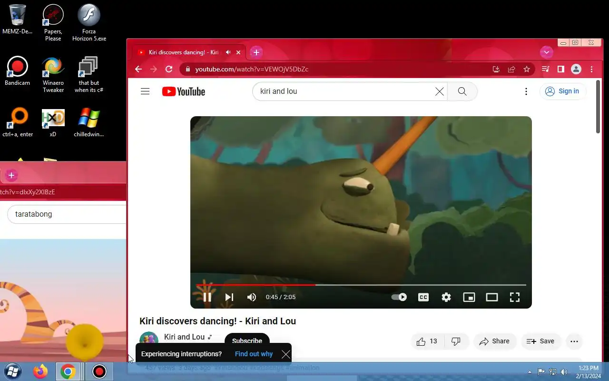Screen dimensions: 609x381
Task: Skip to next video in player
Action: [229, 297]
